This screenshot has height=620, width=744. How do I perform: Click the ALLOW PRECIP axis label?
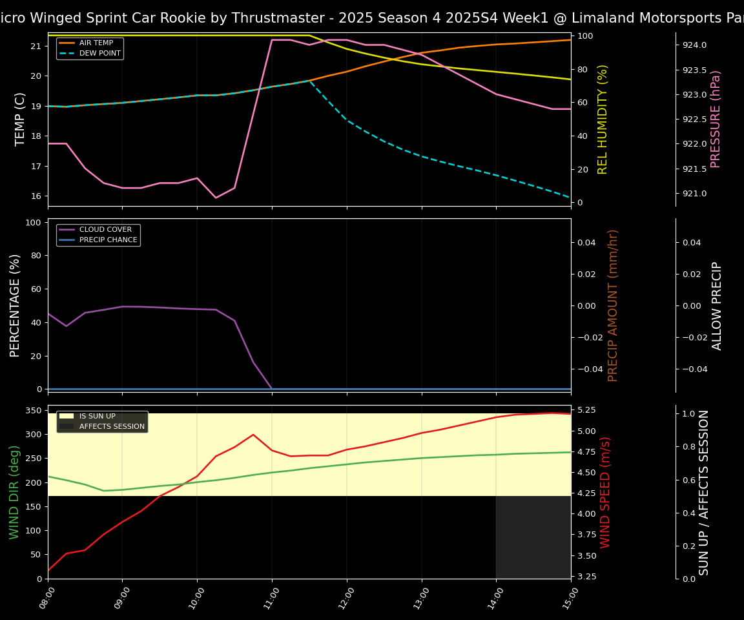(718, 305)
